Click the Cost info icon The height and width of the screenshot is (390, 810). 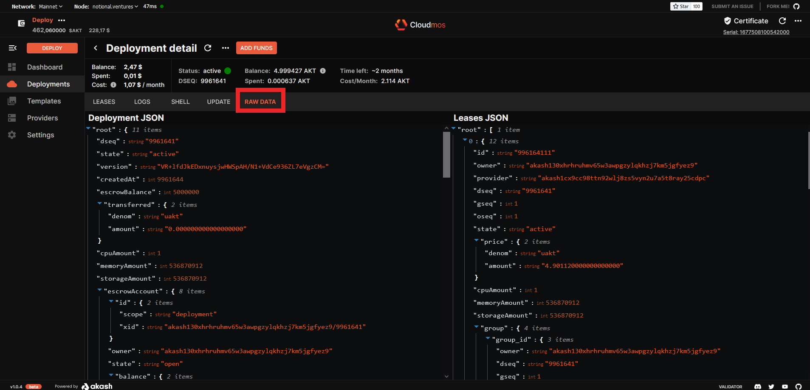pos(113,85)
